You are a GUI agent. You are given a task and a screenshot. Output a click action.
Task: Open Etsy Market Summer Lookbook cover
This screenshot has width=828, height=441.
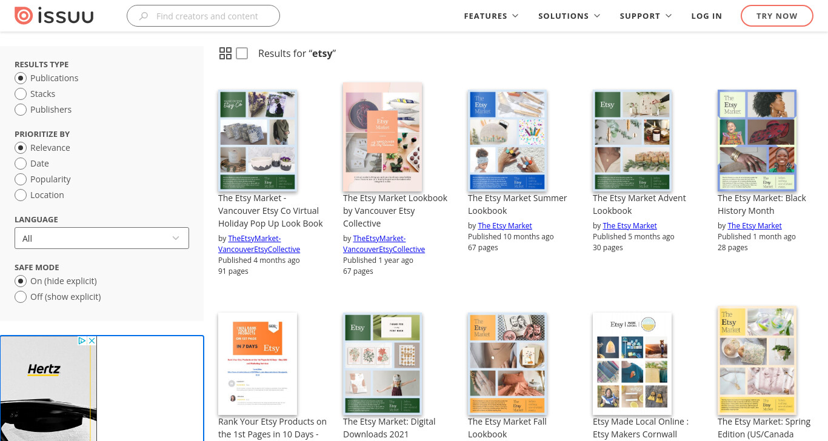coord(507,141)
